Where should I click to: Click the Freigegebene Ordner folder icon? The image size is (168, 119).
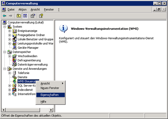[15, 35]
